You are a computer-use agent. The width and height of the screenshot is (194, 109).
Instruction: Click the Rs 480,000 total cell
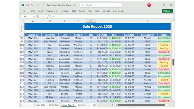click(115, 45)
